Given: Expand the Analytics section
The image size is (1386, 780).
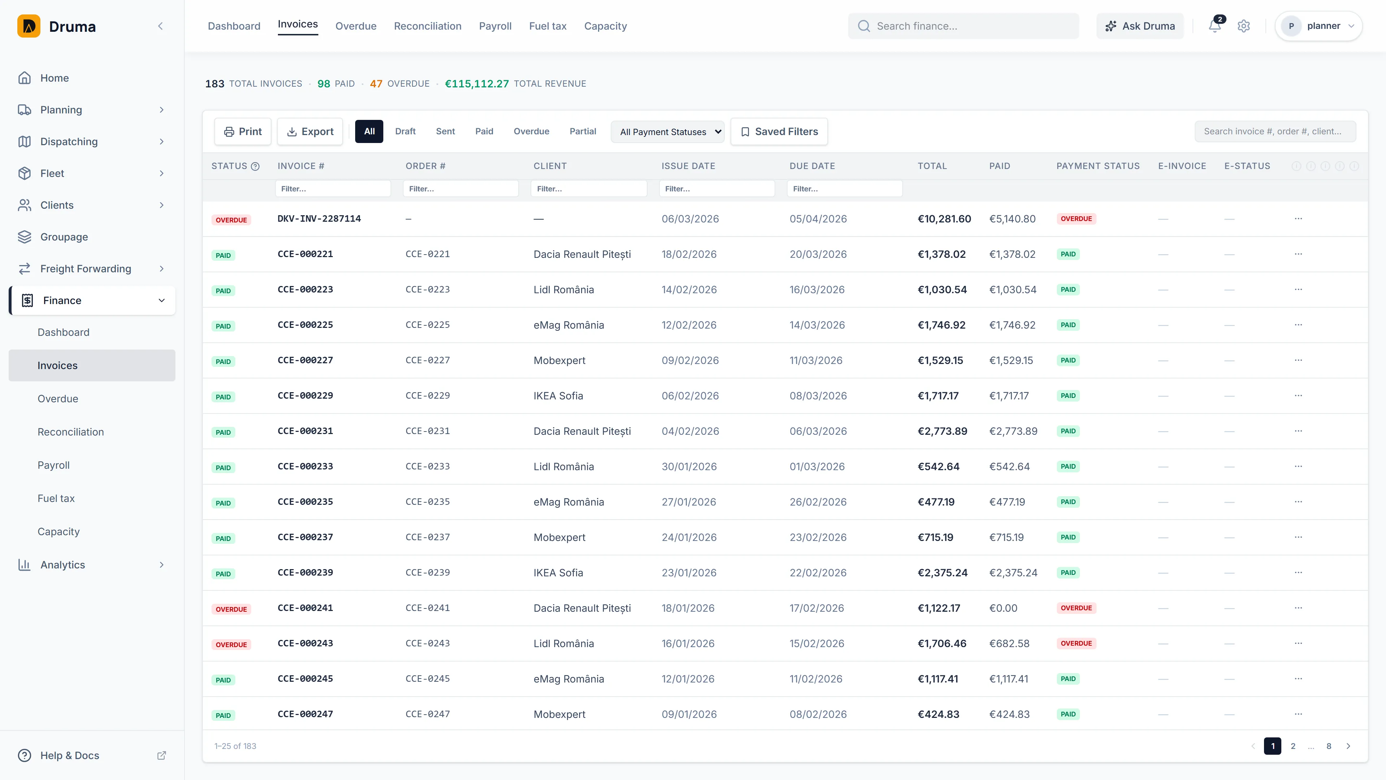Looking at the screenshot, I should pos(161,565).
